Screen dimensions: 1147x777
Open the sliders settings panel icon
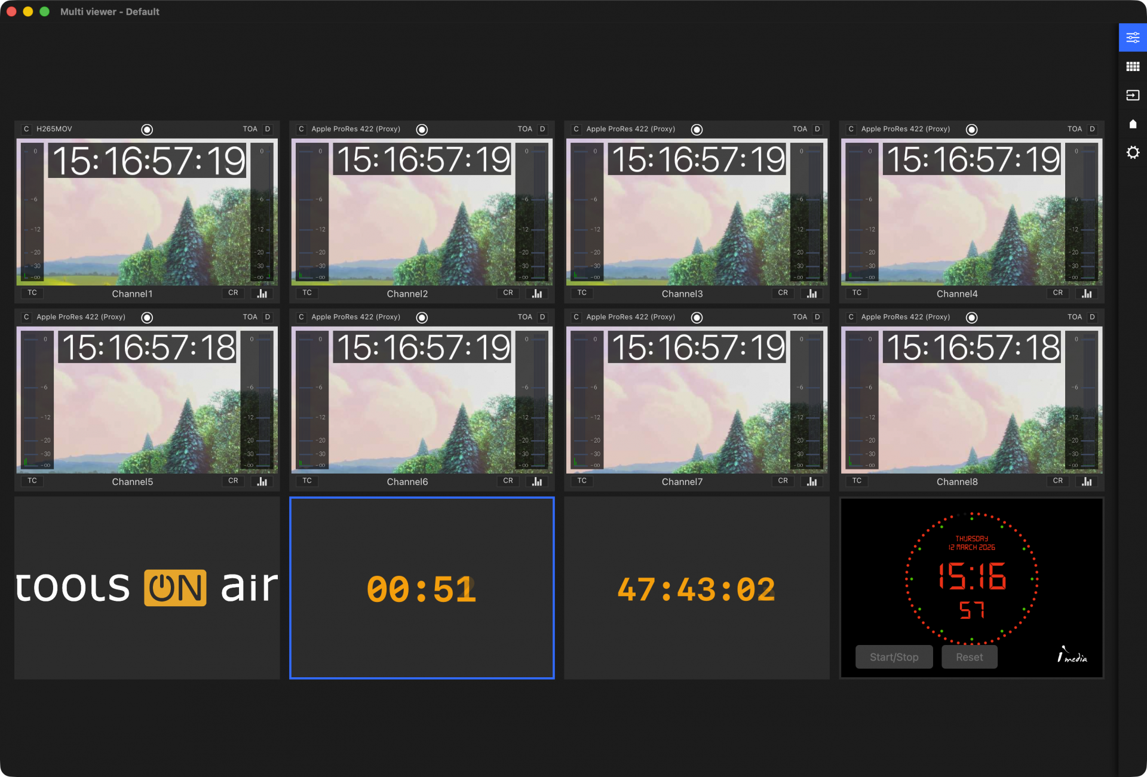pos(1133,38)
